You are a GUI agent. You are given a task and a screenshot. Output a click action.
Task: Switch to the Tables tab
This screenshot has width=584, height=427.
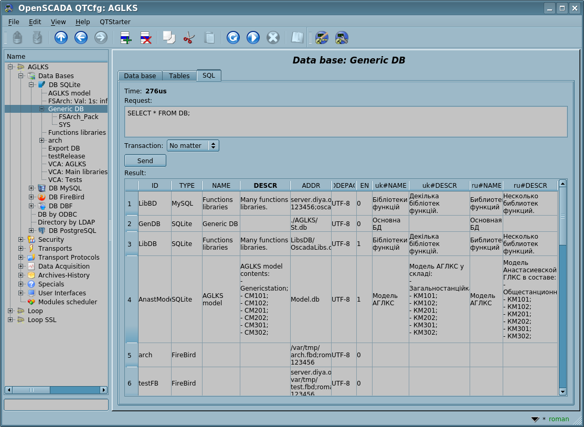tap(179, 76)
